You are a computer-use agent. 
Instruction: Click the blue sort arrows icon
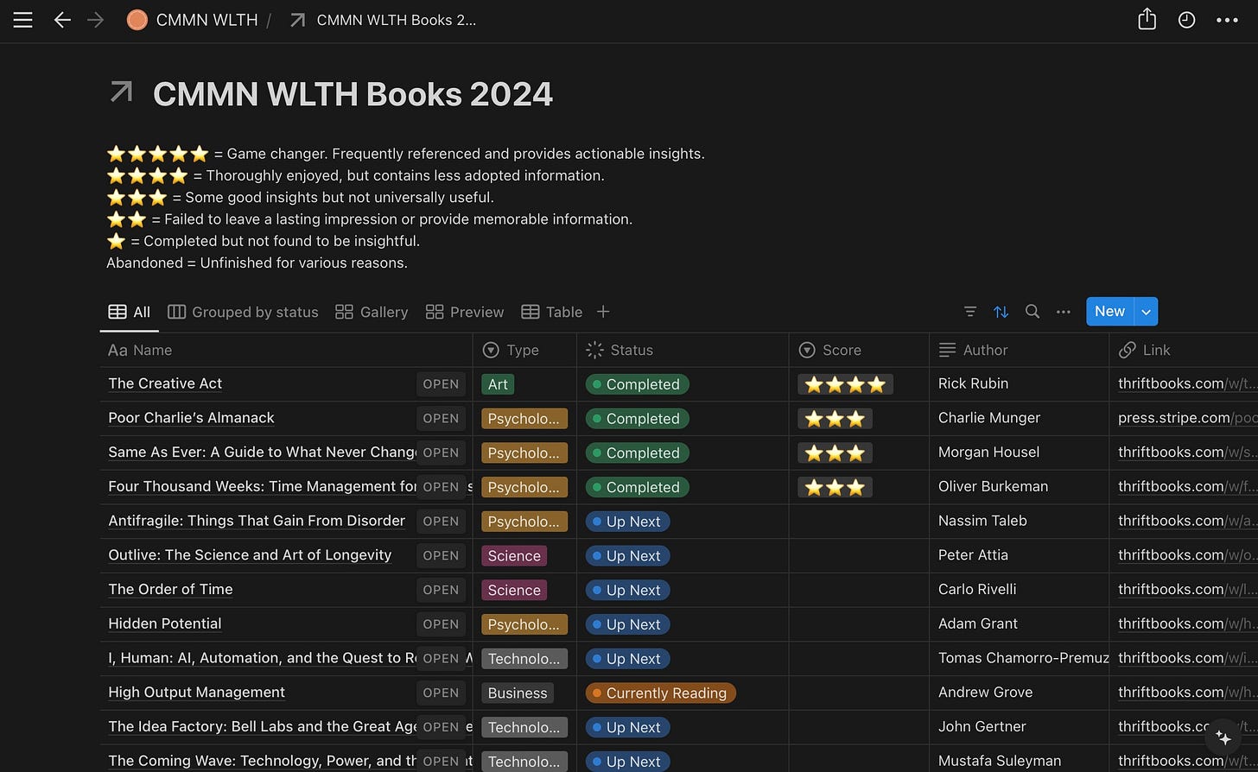tap(1001, 312)
